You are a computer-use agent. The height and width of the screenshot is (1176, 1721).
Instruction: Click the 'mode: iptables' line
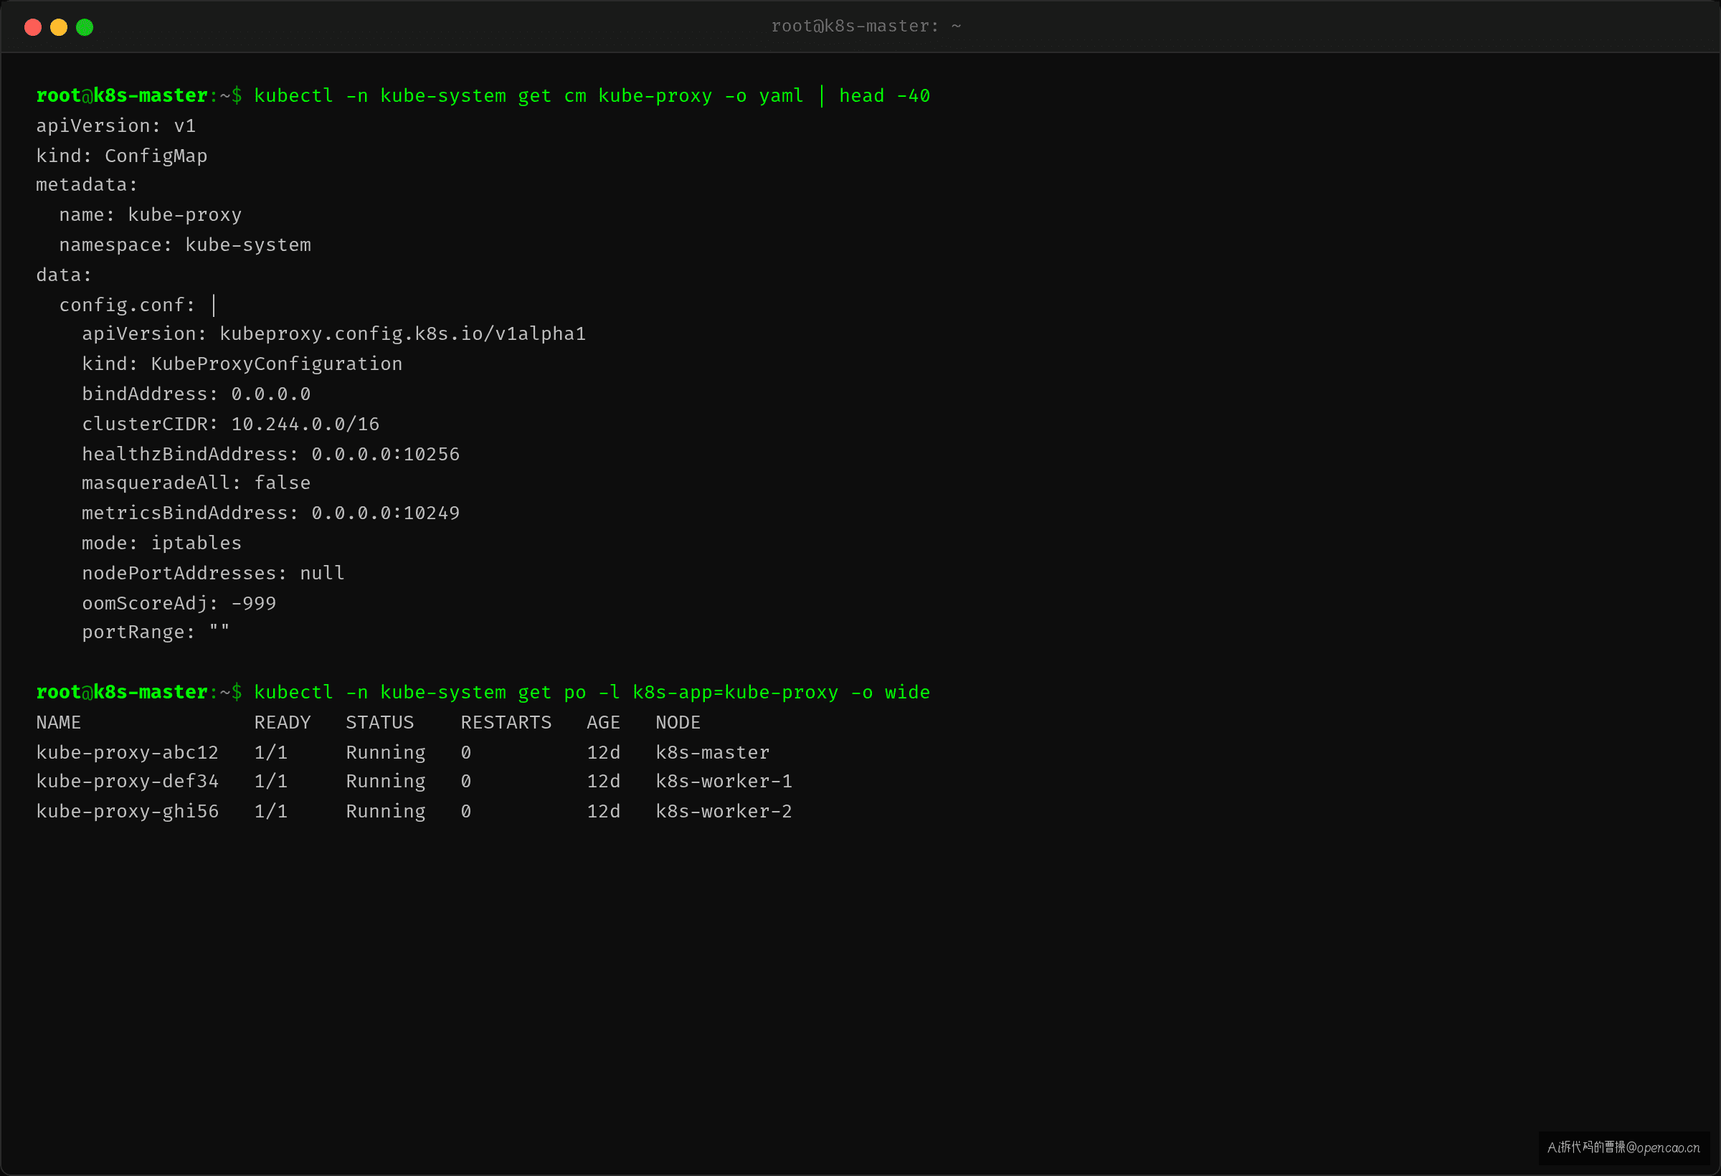click(x=162, y=543)
